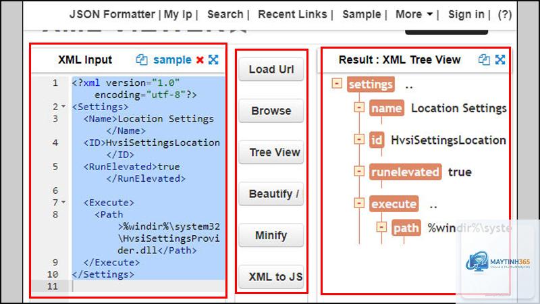The image size is (540, 304).
Task: Click the </Settings> closing tag in editor
Action: 103,274
